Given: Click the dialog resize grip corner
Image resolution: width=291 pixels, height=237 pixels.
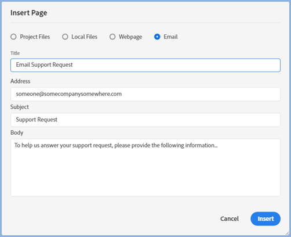Looking at the screenshot, I should [x=287, y=234].
